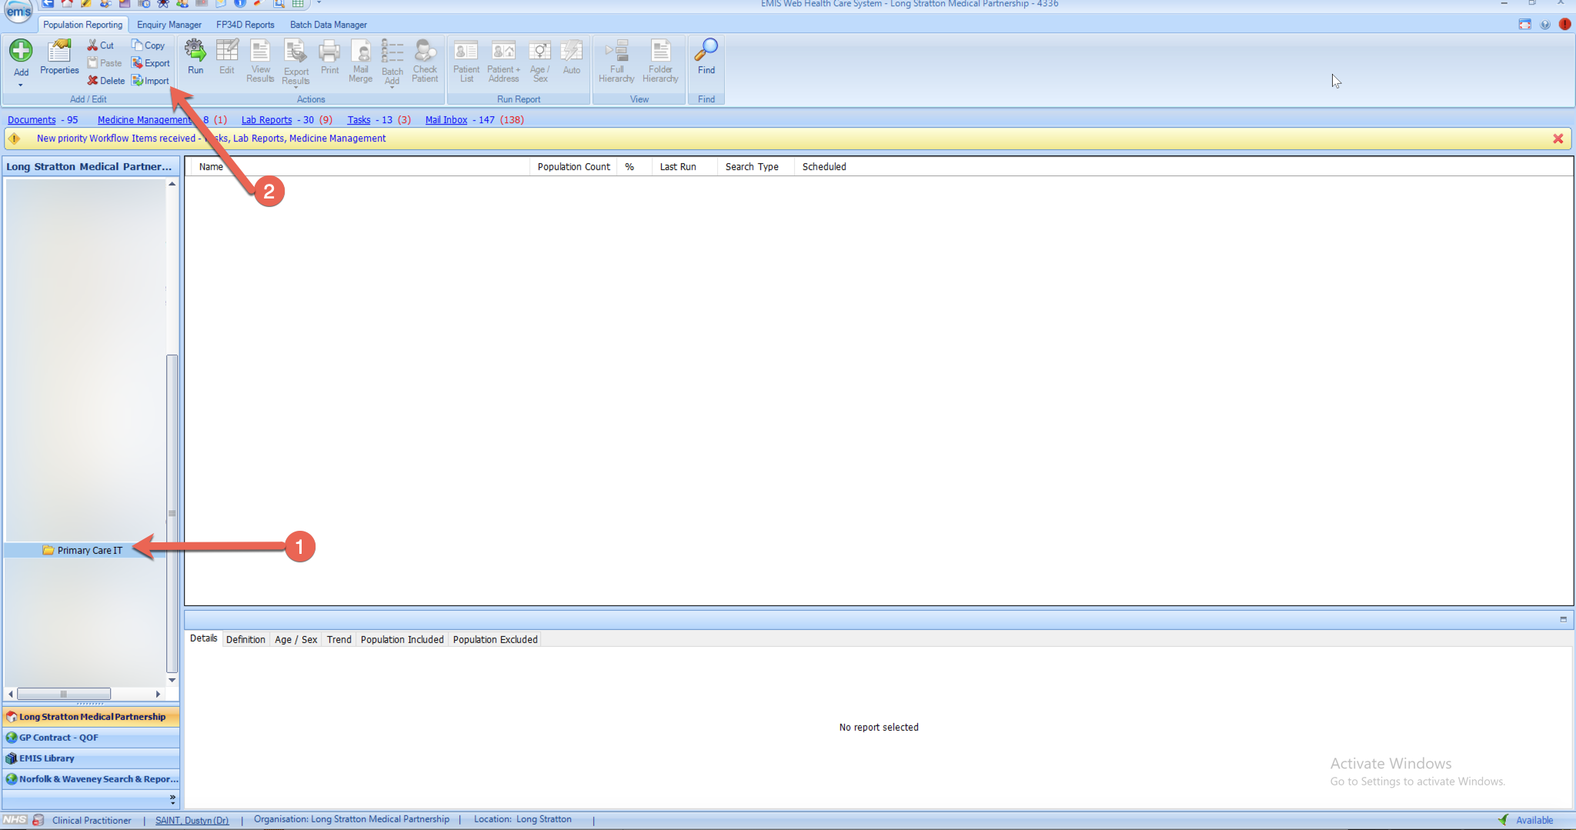This screenshot has height=830, width=1576.
Task: Open the Find magnifier tool
Action: (706, 58)
